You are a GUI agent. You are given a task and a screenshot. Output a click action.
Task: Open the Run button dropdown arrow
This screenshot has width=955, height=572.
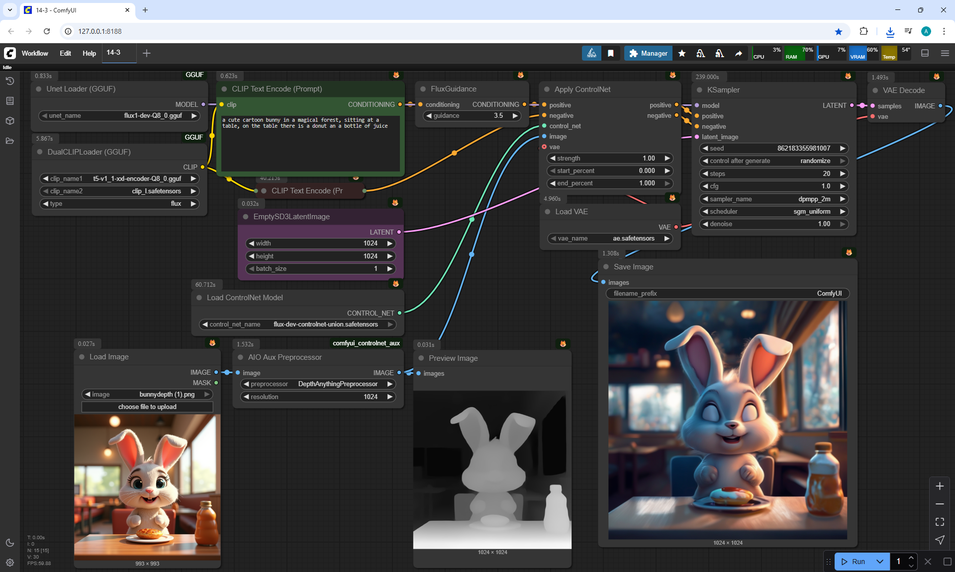tap(879, 562)
